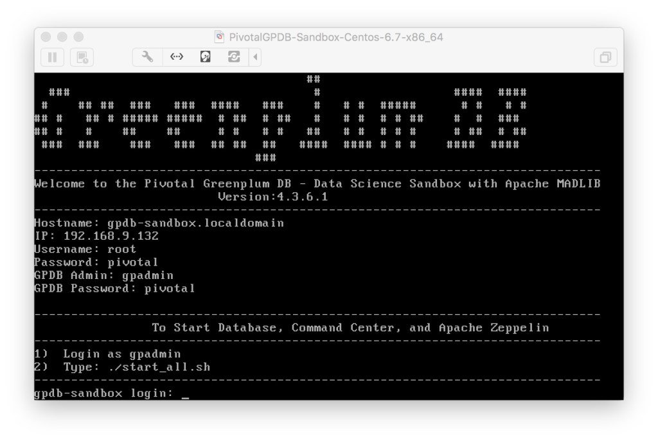Open network adapter settings icon
Image resolution: width=658 pixels, height=441 pixels.
(177, 57)
